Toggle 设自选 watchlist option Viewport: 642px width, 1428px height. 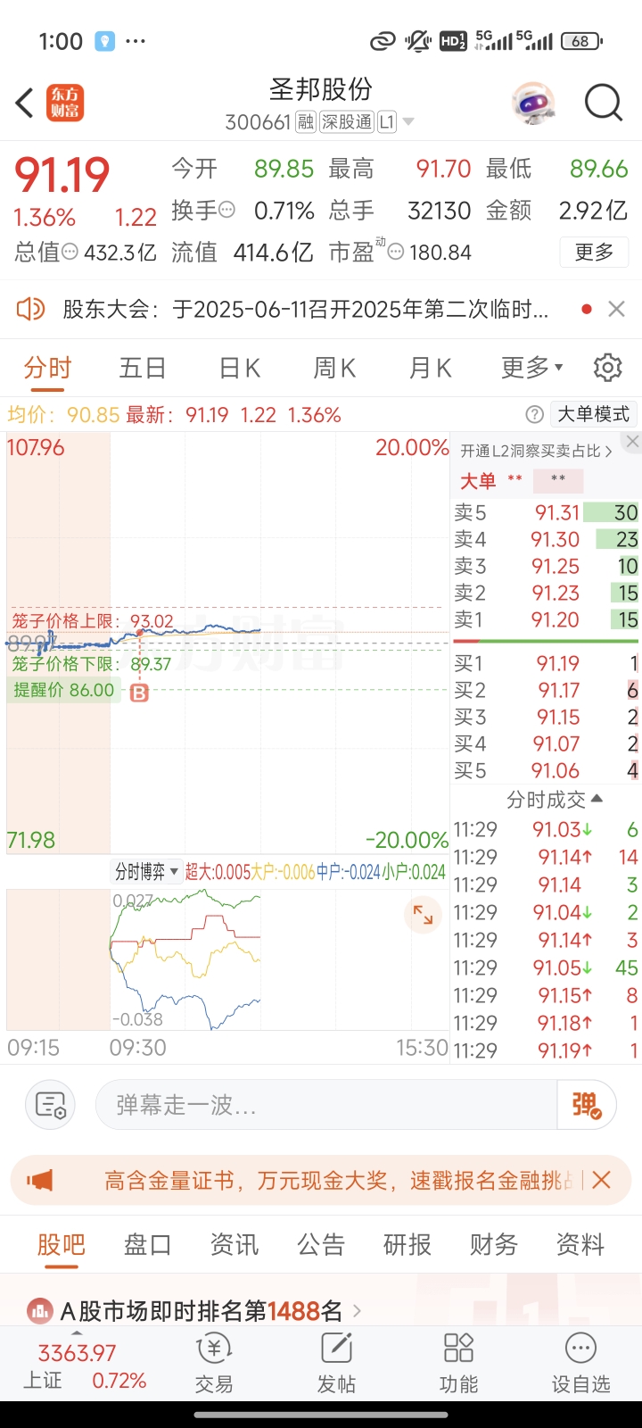tap(580, 1363)
